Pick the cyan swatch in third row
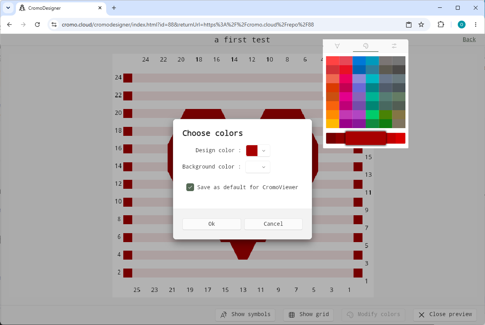Screen dimensions: 485x325 [x=372, y=79]
